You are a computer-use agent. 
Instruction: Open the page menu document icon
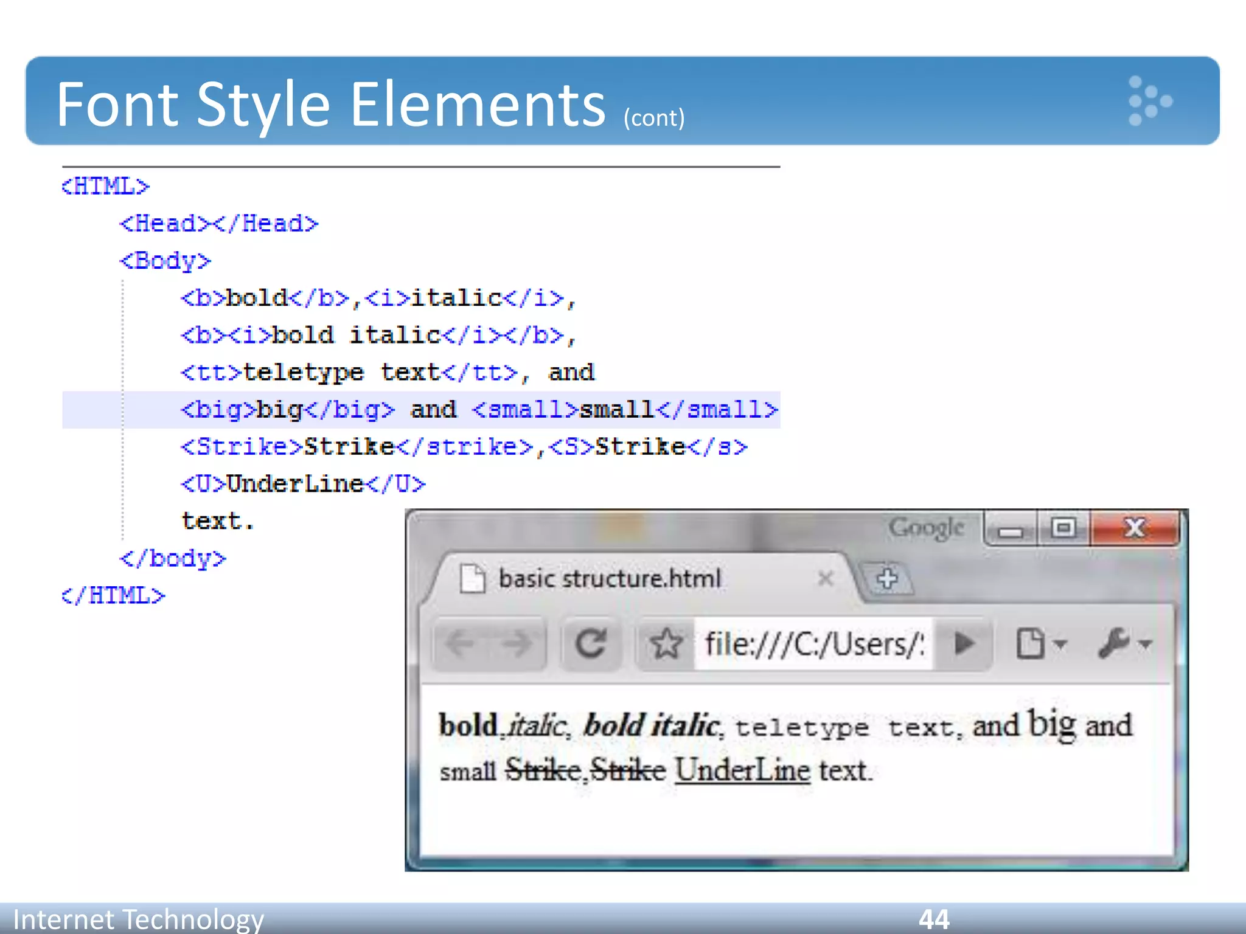point(1041,644)
